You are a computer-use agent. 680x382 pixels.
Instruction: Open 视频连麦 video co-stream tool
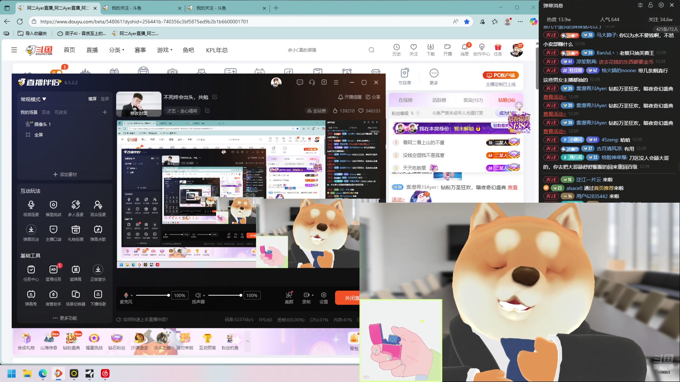pos(31,205)
